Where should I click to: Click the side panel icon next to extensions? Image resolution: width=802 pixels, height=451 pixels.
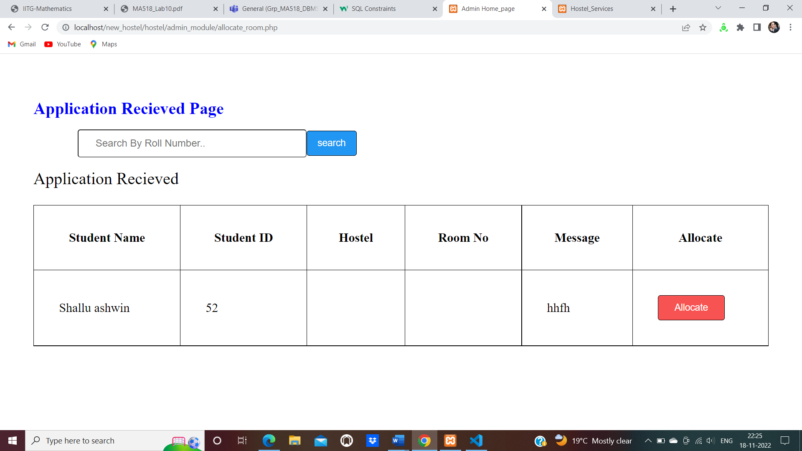757,27
